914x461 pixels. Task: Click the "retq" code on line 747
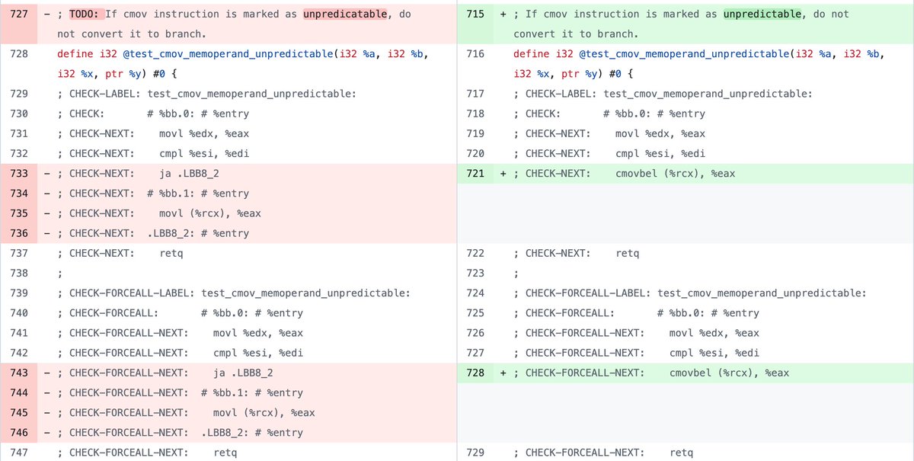tap(225, 452)
